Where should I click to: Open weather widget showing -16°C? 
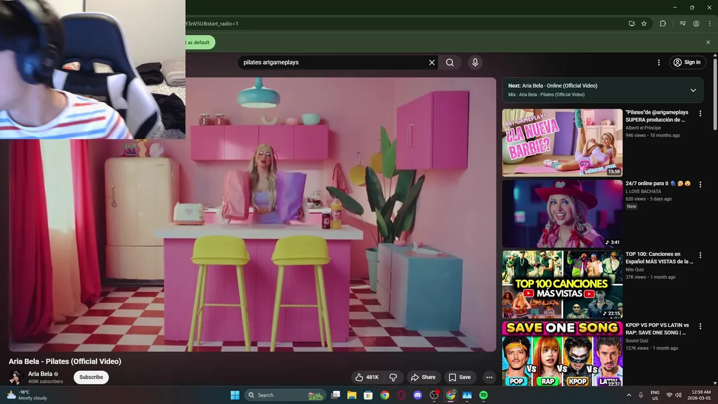pyautogui.click(x=26, y=395)
